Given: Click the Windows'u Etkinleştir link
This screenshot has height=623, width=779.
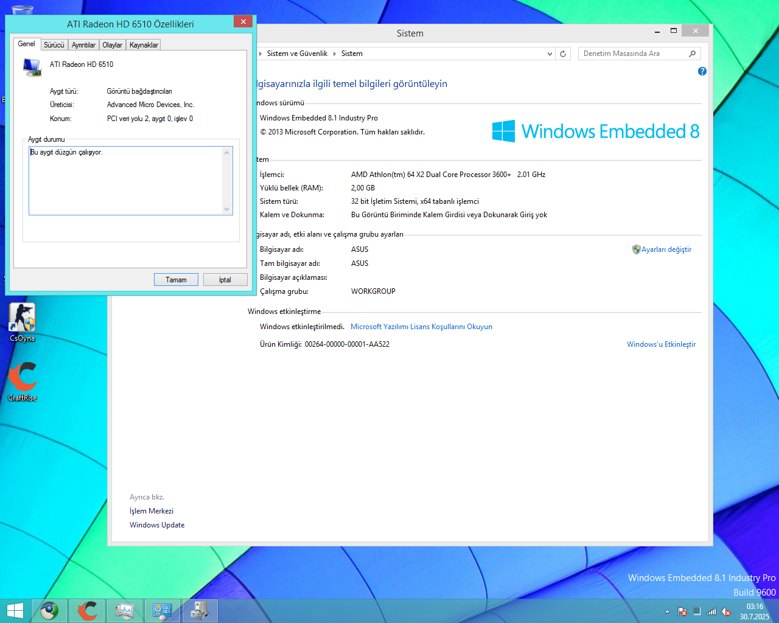Looking at the screenshot, I should pos(661,344).
